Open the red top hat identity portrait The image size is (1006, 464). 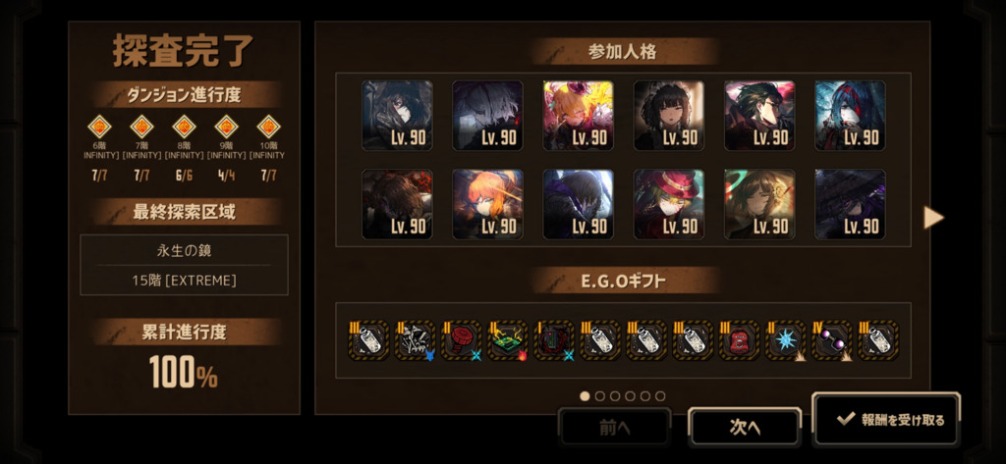click(668, 204)
